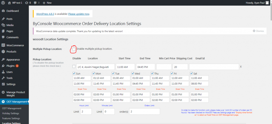This screenshot has height=124, width=272.
Task: Remove pickup location row with X
Action: (241, 67)
